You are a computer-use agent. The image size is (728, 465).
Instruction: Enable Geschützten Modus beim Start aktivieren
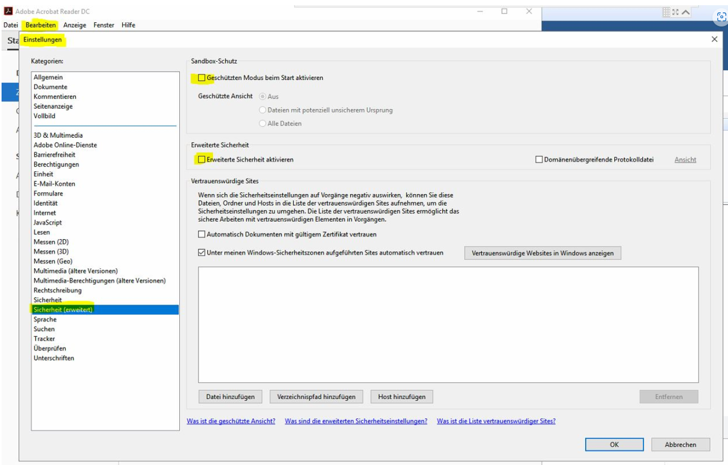pyautogui.click(x=202, y=78)
